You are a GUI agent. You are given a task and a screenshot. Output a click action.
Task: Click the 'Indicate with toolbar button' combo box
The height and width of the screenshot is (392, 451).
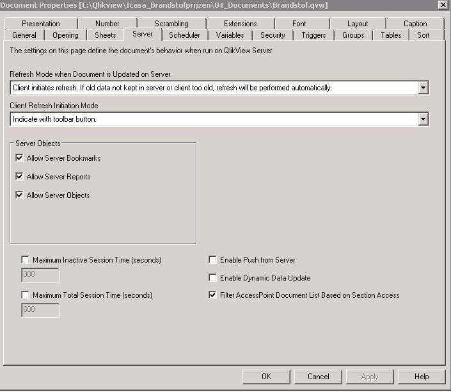[x=219, y=119]
